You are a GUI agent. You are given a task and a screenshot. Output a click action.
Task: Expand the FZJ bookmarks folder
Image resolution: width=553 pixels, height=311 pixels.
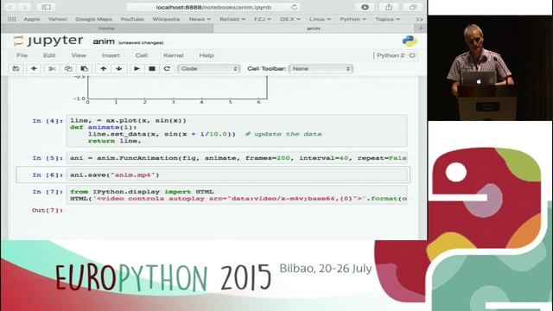[263, 19]
